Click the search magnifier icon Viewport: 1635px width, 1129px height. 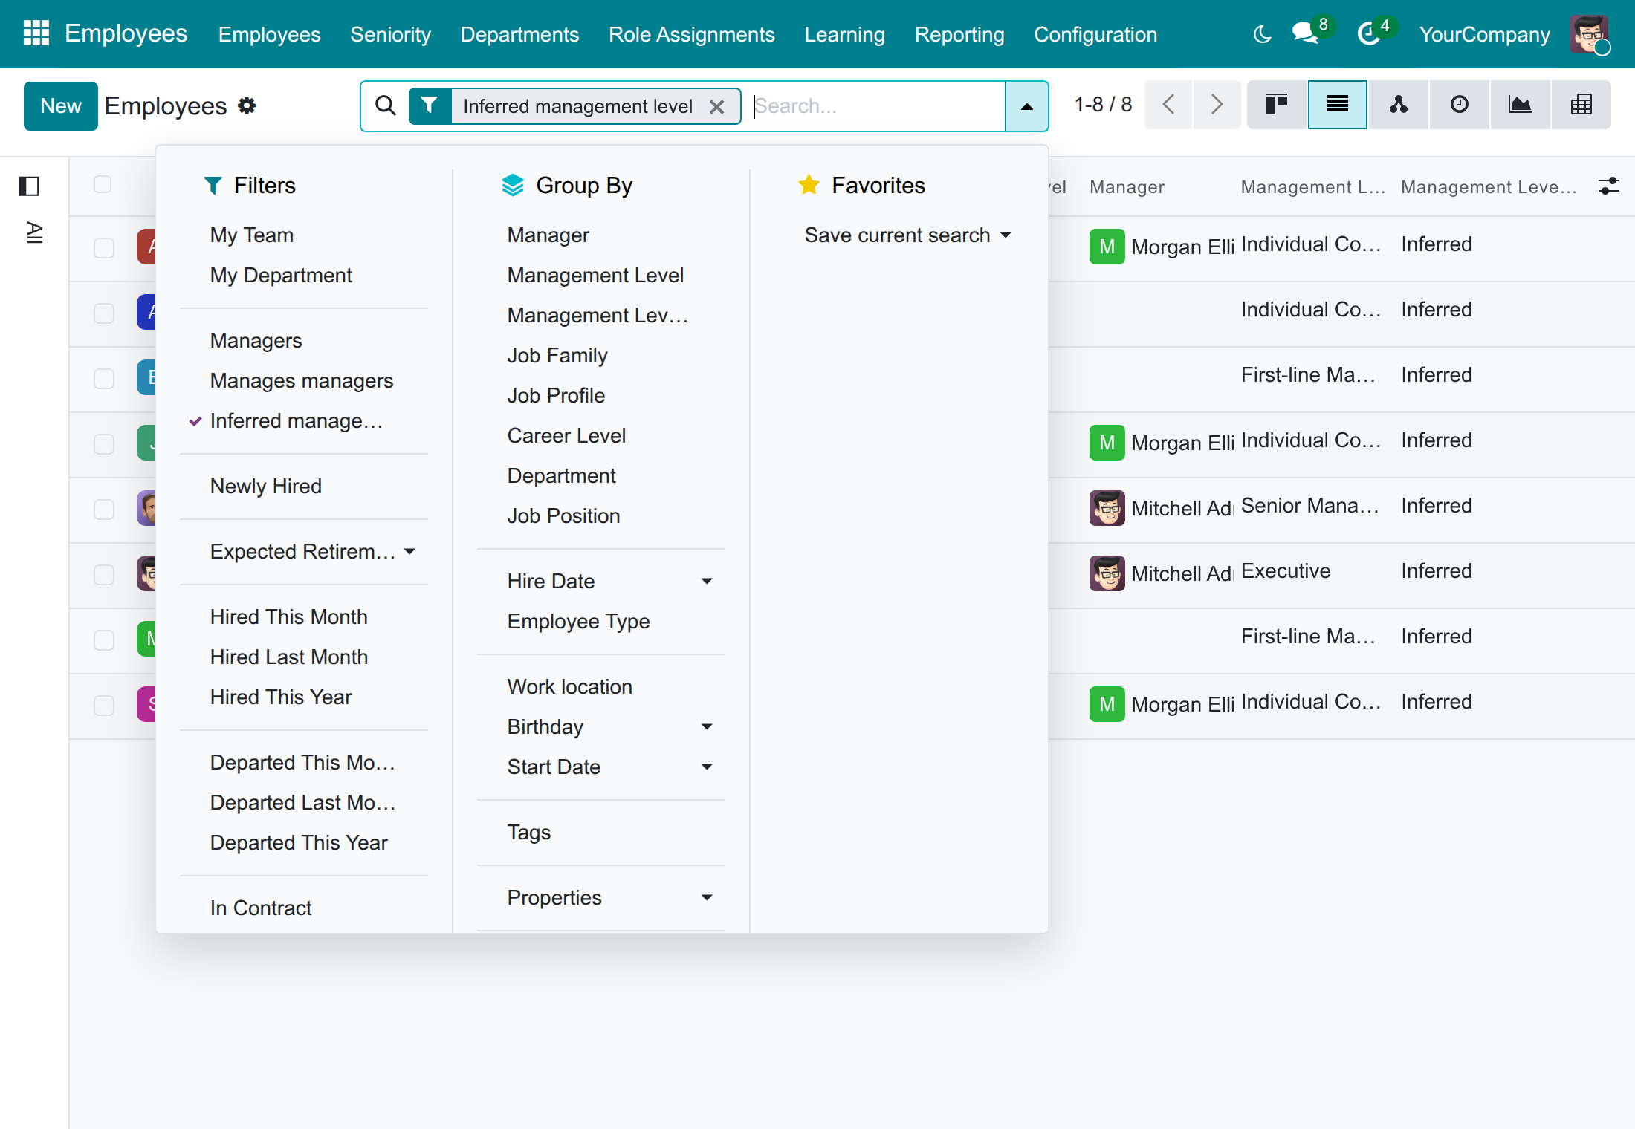tap(385, 106)
